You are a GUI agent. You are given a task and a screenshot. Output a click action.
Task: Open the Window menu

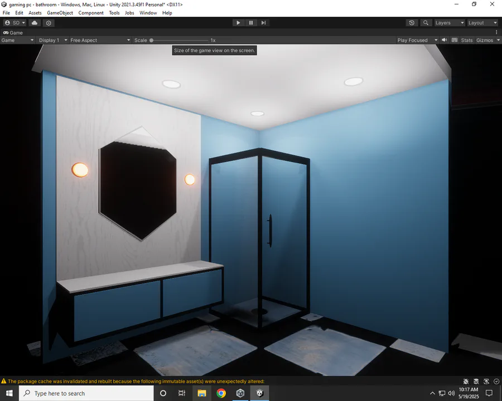[148, 13]
